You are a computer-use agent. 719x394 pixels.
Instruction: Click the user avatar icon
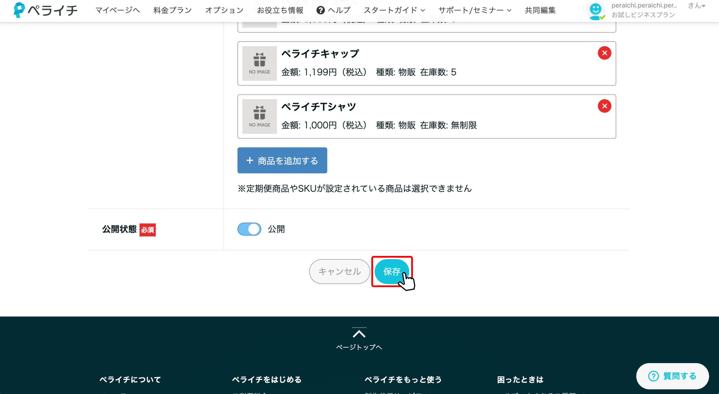click(595, 11)
